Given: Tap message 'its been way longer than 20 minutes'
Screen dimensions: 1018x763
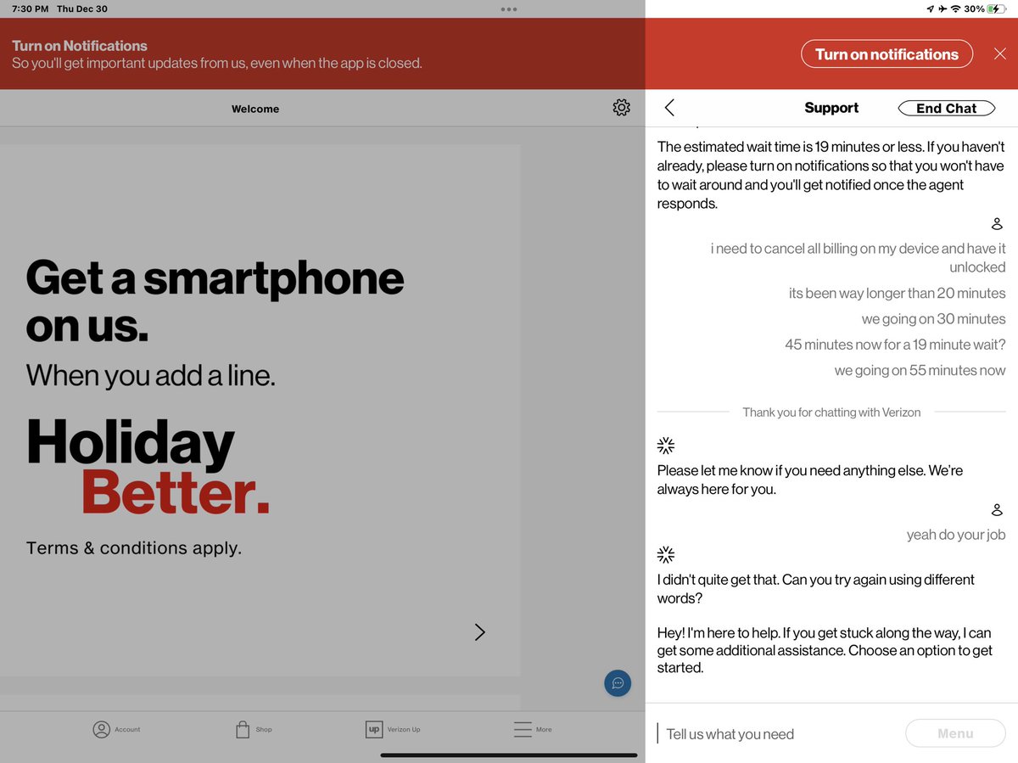Looking at the screenshot, I should [897, 293].
